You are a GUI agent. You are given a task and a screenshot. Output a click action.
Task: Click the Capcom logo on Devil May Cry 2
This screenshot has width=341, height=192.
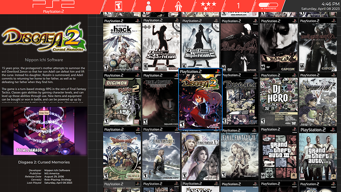288,69
